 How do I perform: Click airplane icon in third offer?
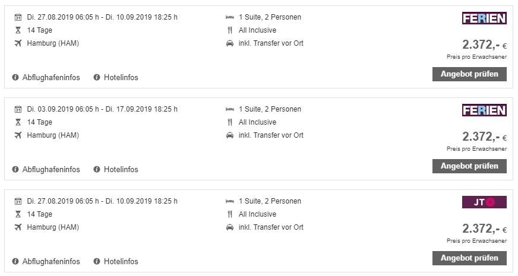[18, 227]
